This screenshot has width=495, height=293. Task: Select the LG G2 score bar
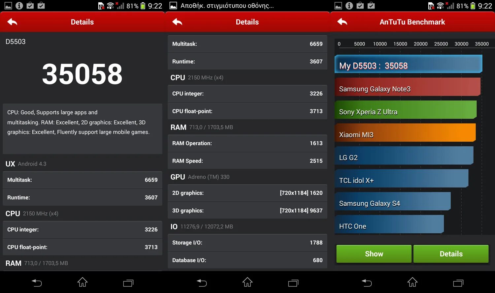pyautogui.click(x=404, y=156)
